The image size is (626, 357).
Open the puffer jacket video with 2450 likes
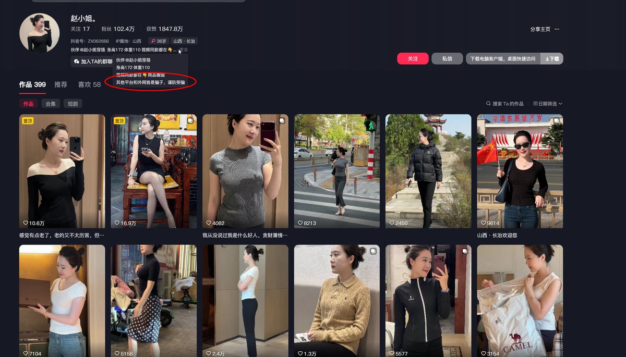click(428, 171)
